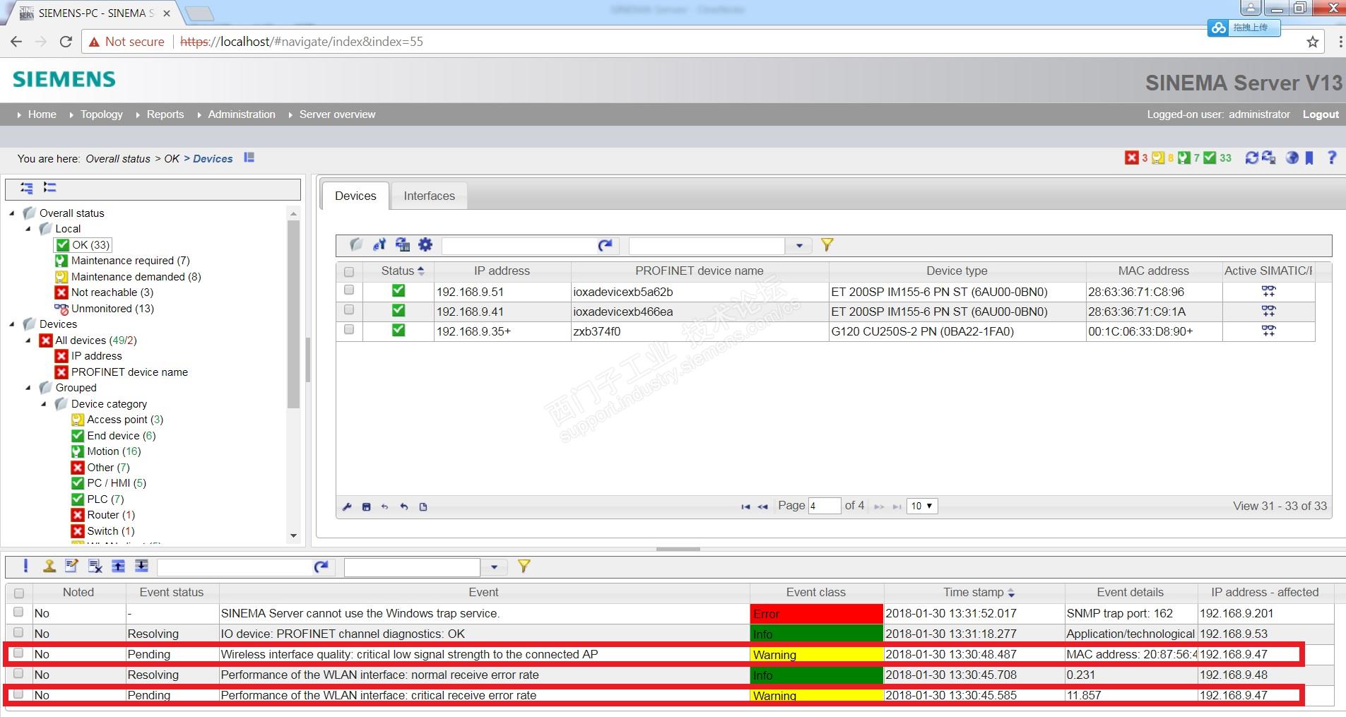The height and width of the screenshot is (717, 1346).
Task: Check the box for device 192.168.9.41
Action: click(349, 309)
